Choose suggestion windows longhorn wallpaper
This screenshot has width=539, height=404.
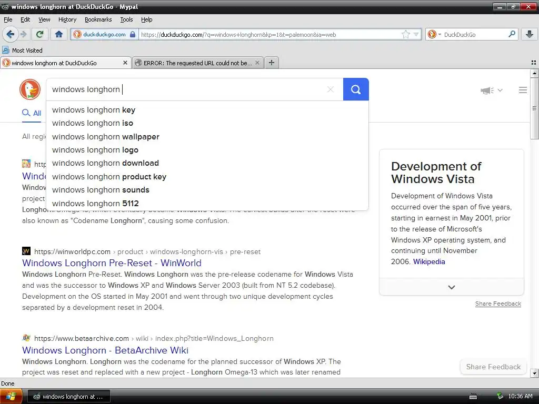tap(207, 137)
